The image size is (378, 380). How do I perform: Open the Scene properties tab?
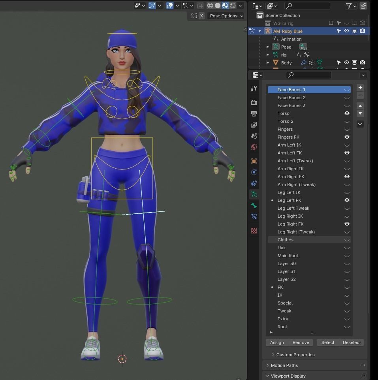click(254, 136)
